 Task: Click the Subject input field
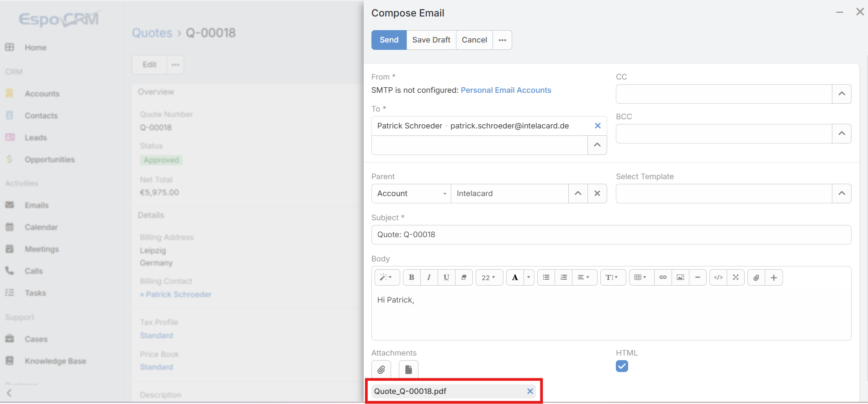[611, 234]
